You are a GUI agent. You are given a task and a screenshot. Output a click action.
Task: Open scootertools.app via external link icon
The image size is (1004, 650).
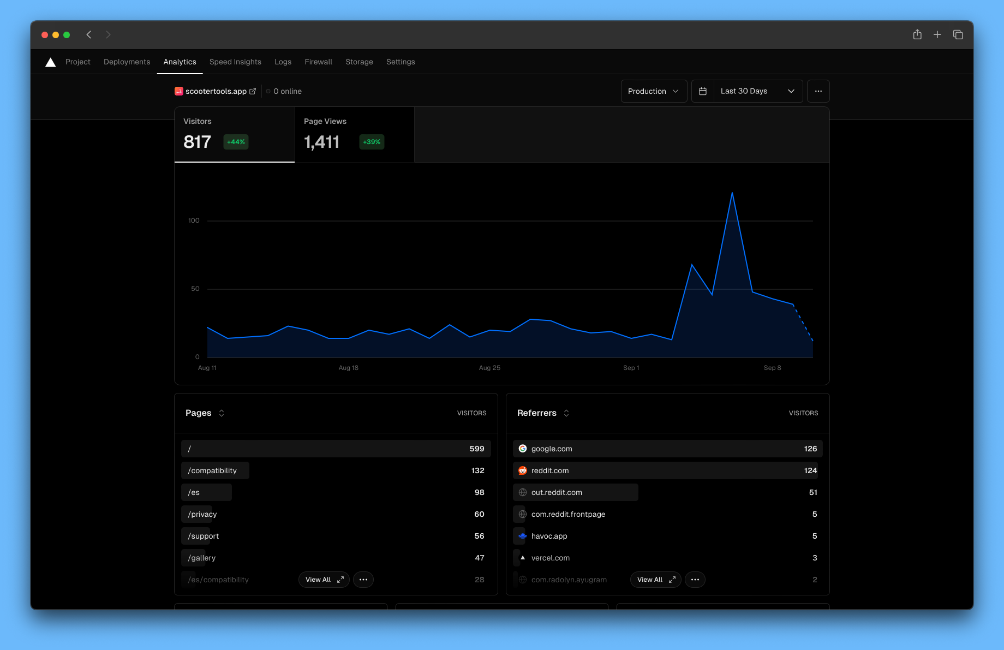point(252,91)
